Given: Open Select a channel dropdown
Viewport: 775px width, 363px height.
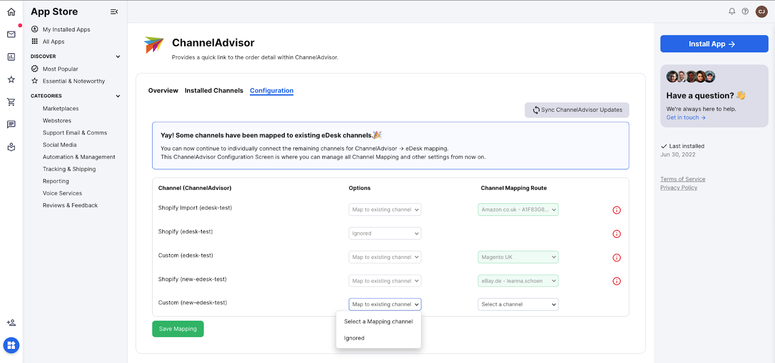Looking at the screenshot, I should click(x=518, y=304).
